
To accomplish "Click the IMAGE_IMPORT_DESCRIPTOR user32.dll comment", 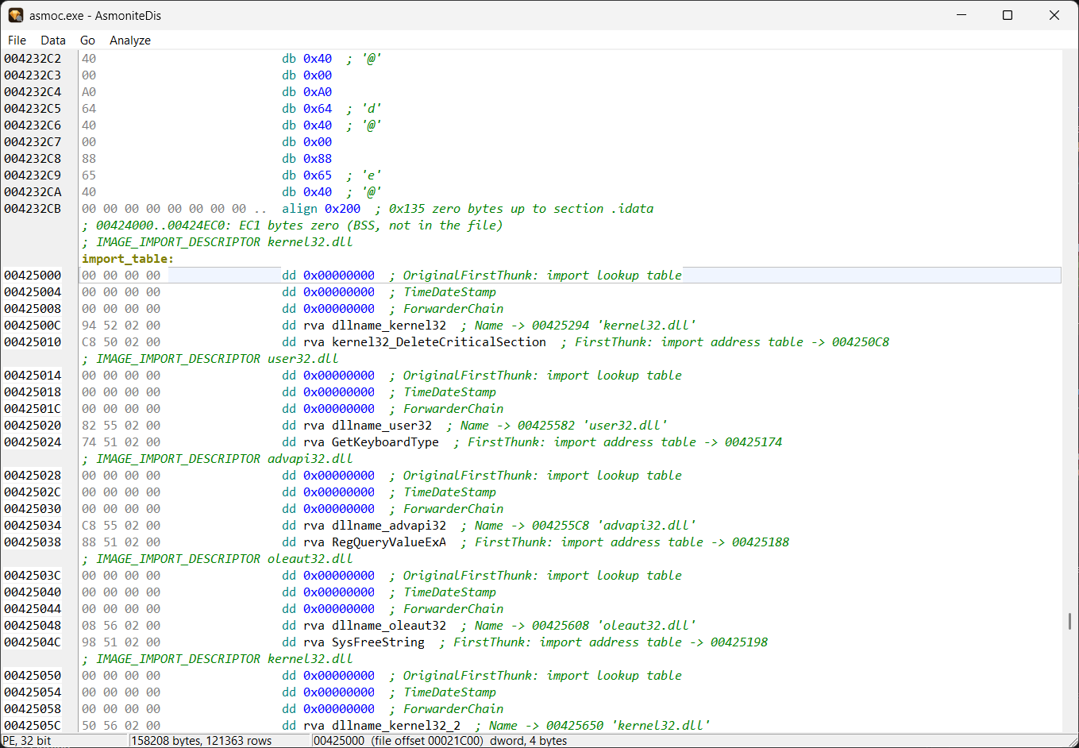I will click(210, 359).
